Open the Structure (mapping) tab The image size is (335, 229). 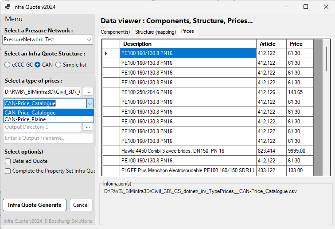pyautogui.click(x=155, y=32)
